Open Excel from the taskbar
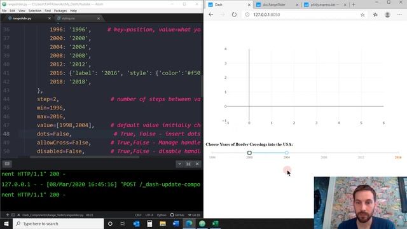The image size is (407, 229). click(x=215, y=223)
